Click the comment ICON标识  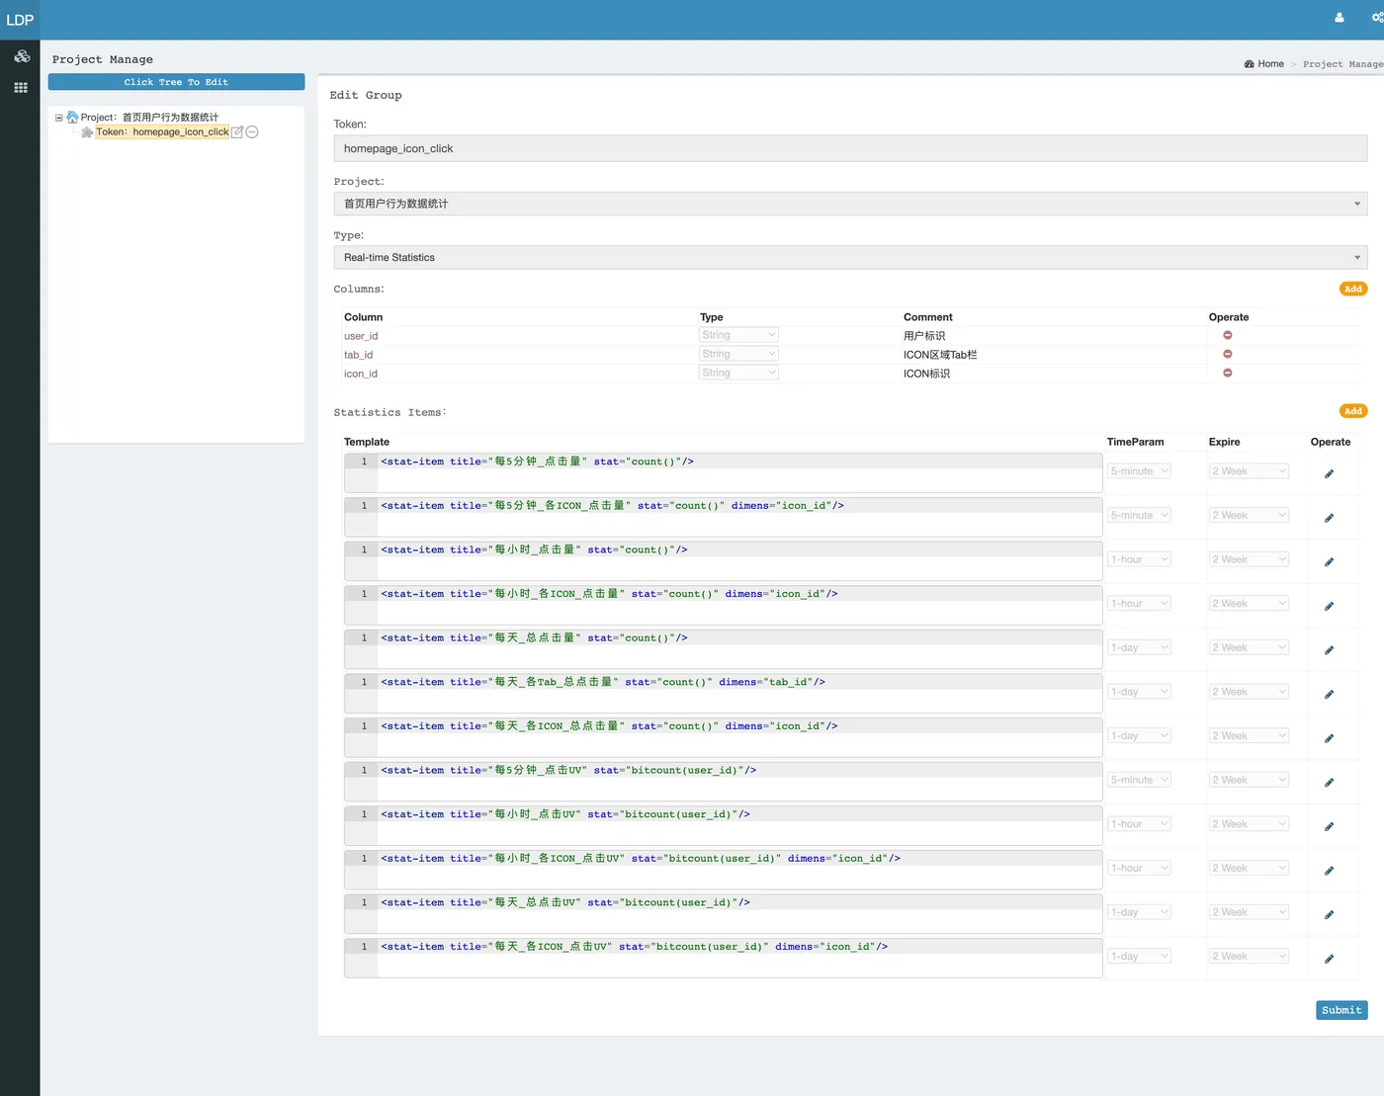coord(927,374)
